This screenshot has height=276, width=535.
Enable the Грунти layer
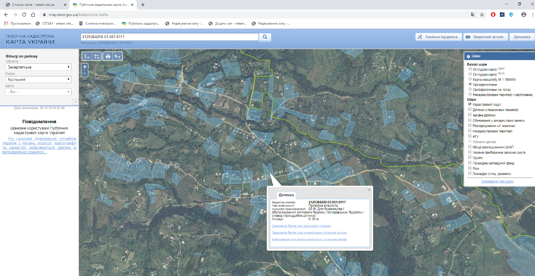pos(470,158)
